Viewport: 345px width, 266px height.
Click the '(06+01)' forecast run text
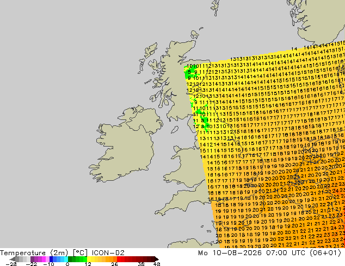click(x=325, y=253)
